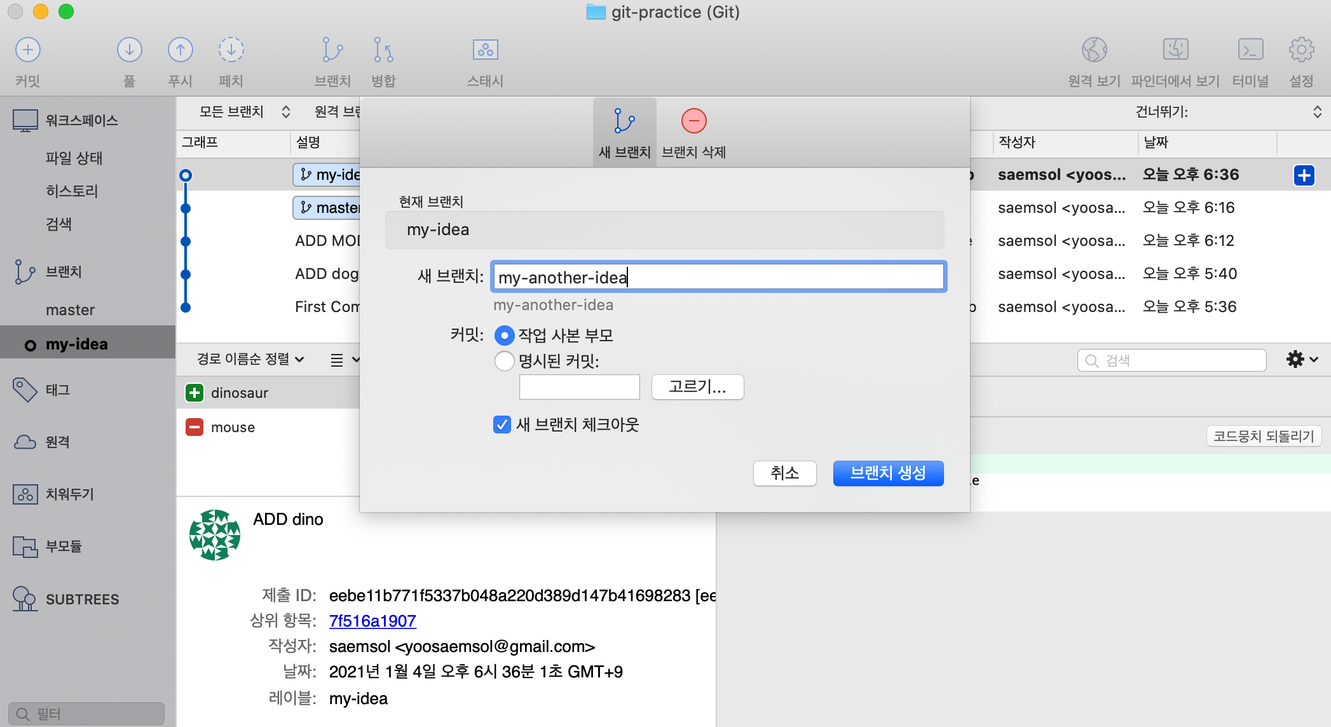Open the gear options dropdown near search

coord(1302,360)
